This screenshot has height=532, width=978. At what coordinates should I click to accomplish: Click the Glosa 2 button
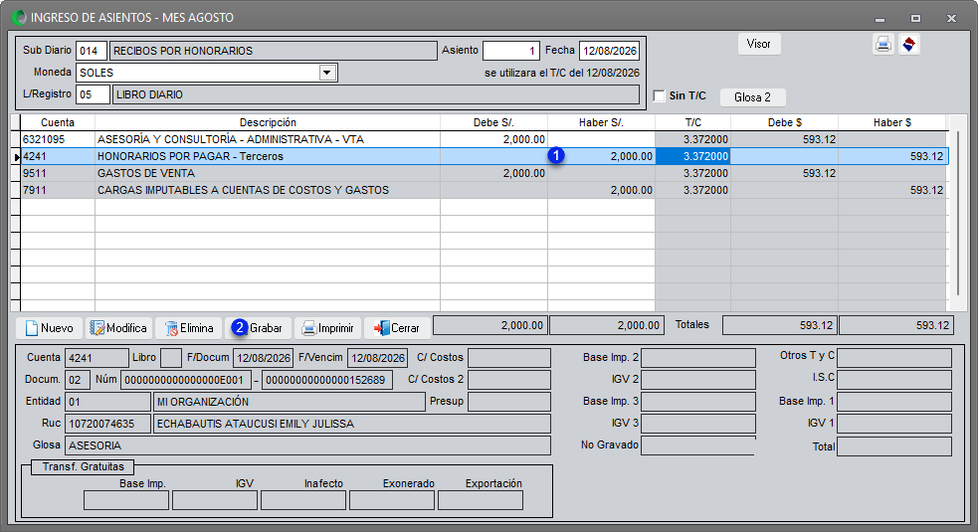click(752, 97)
